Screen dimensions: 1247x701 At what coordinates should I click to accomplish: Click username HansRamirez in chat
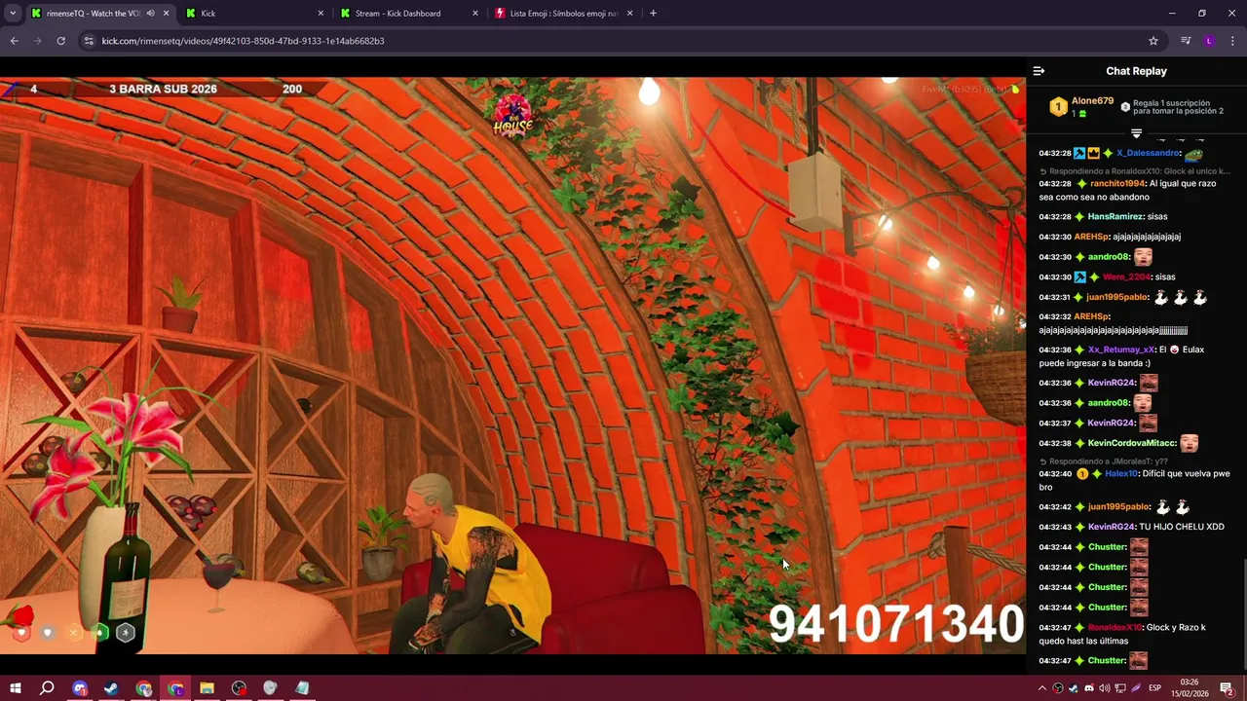tap(1114, 216)
